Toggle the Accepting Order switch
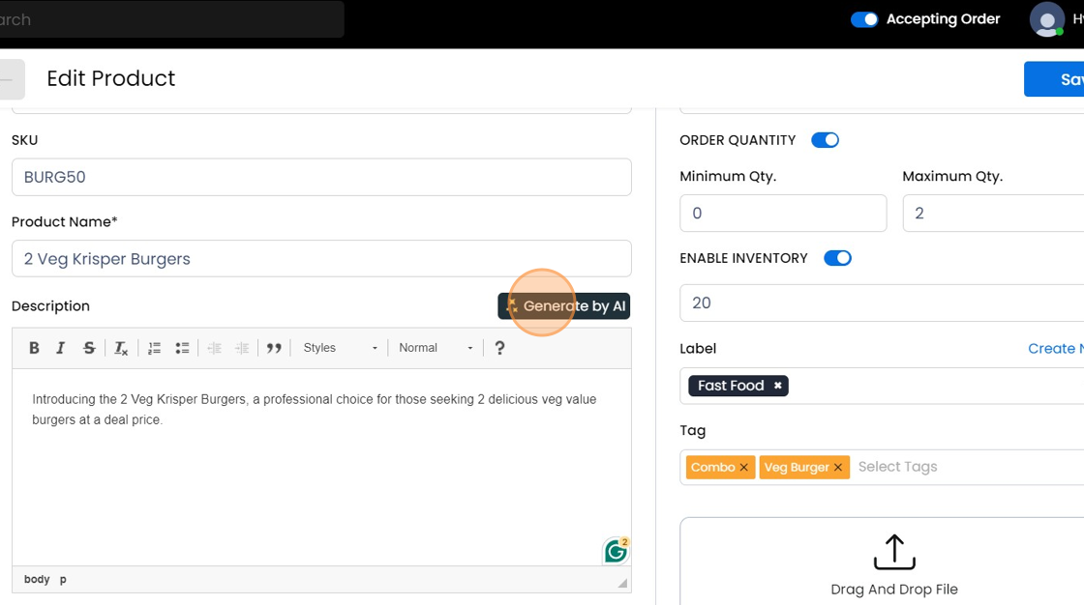Viewport: 1084px width, 605px height. 863,18
